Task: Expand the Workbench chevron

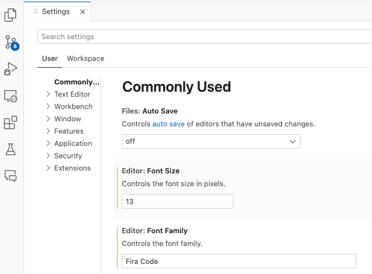Action: 48,106
